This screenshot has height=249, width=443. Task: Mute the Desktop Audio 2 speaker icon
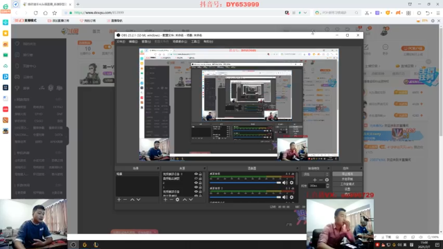point(284,197)
